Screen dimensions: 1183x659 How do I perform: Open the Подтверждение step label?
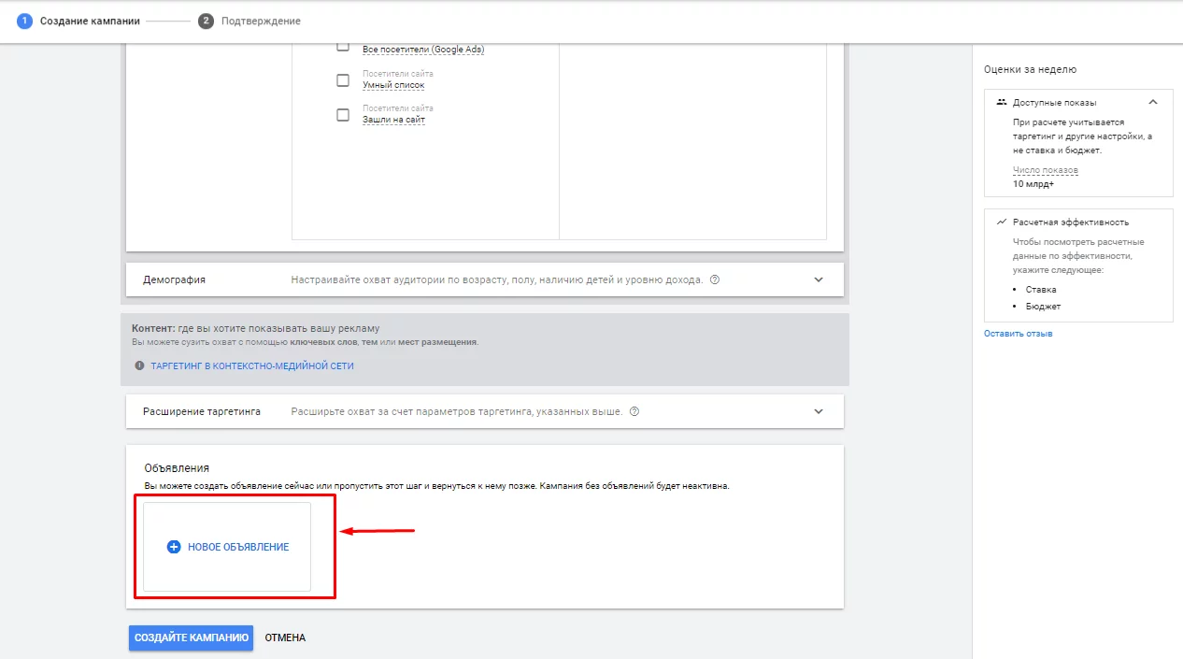(x=261, y=21)
